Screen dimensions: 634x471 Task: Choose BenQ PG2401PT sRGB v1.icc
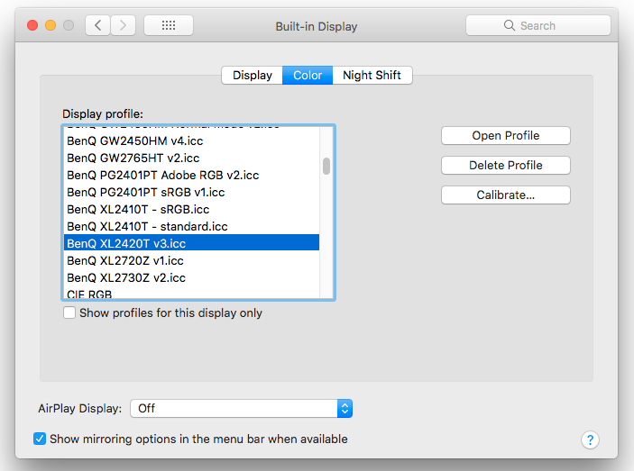192,192
